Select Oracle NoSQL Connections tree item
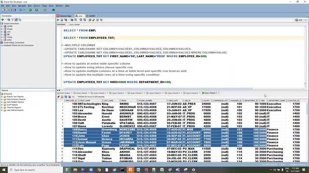Screen dimensions: 309x173 pos(14,43)
